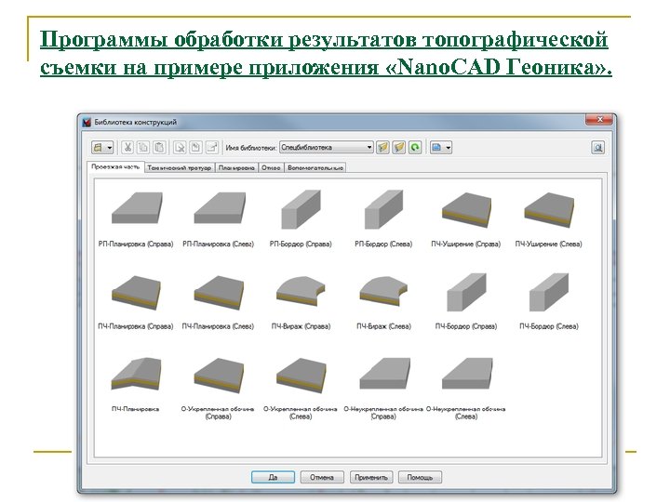The image size is (670, 502).
Task: Click the red application icon in title bar
Action: coord(87,122)
